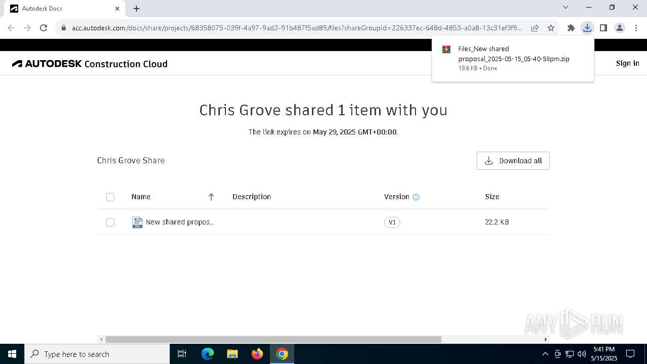Click the Download all button
The image size is (647, 364).
513,161
